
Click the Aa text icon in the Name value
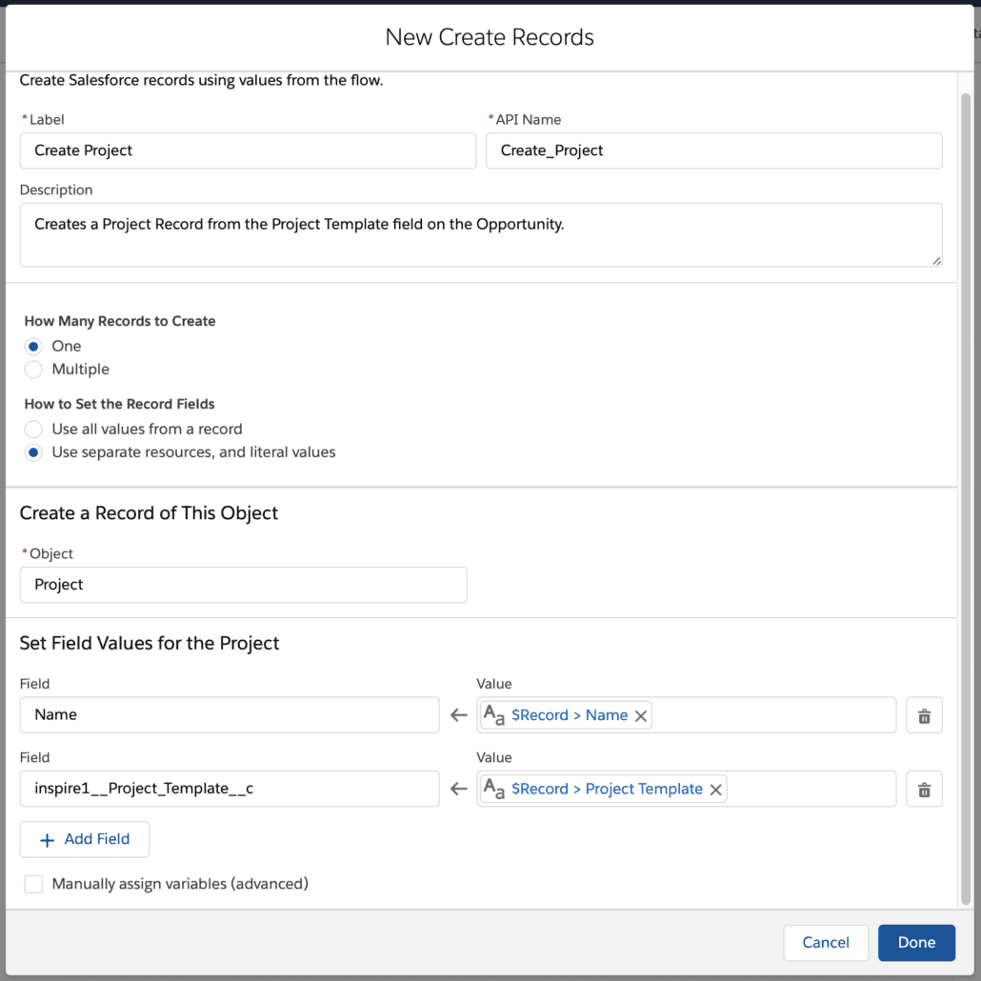494,715
